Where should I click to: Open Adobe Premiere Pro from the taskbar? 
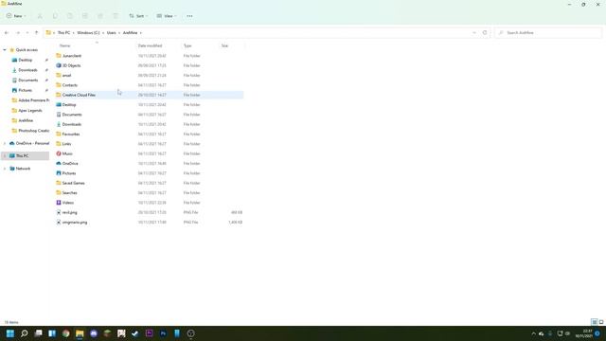pyautogui.click(x=150, y=333)
